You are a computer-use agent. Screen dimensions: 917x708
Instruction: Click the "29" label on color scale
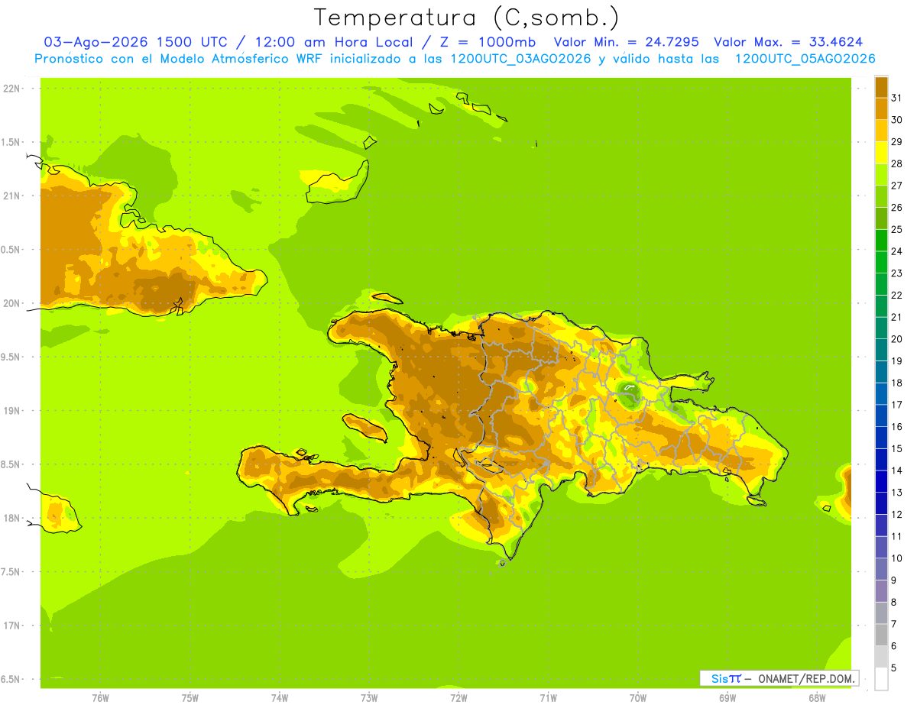point(896,142)
